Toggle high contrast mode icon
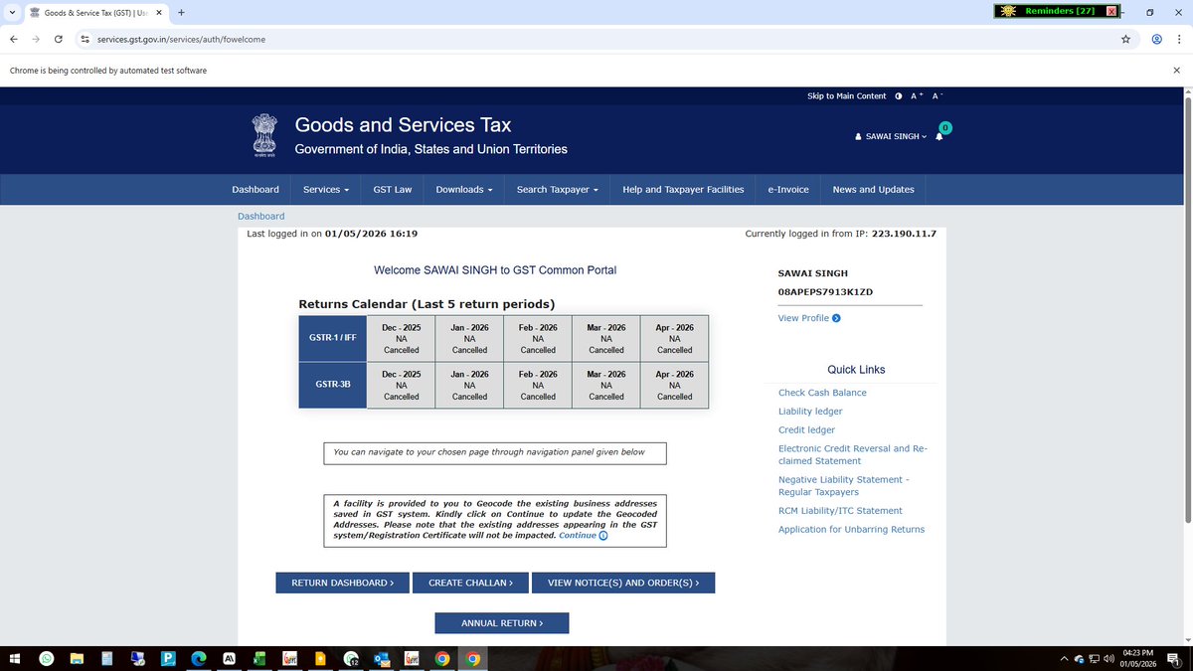 click(x=899, y=96)
